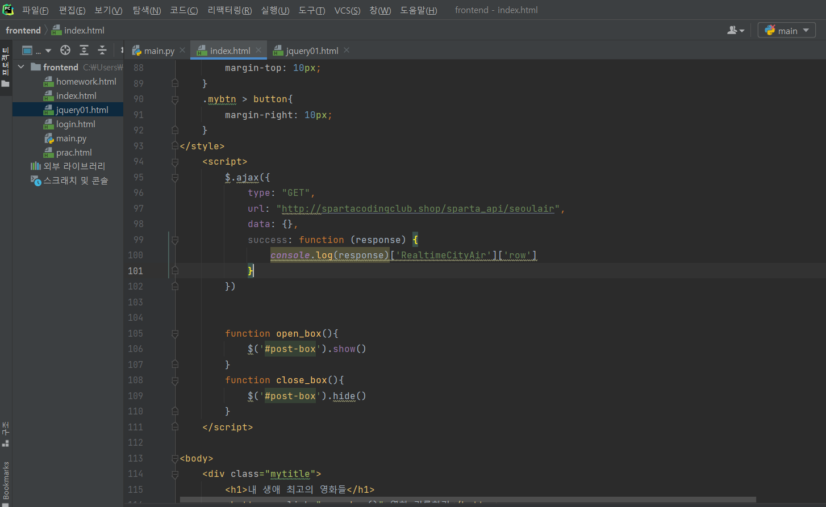Image resolution: width=826 pixels, height=507 pixels.
Task: Click the prac.html file icon
Action: point(49,152)
